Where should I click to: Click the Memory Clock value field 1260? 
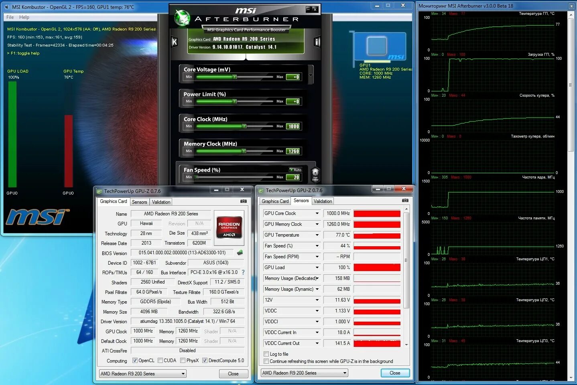(x=293, y=151)
